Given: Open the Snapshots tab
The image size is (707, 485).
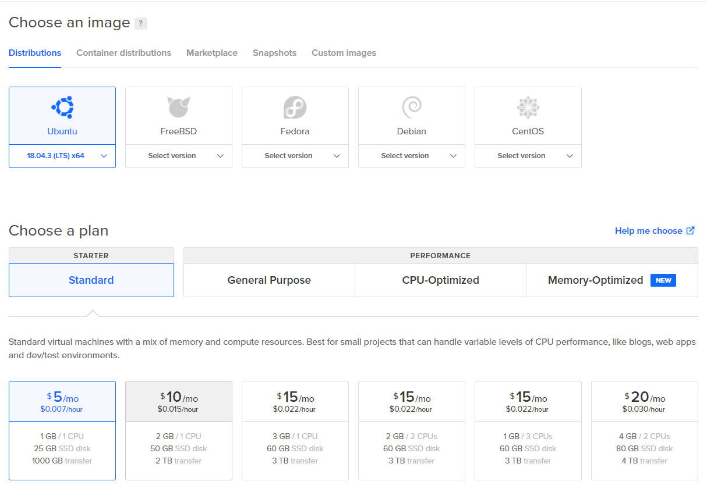Looking at the screenshot, I should coord(274,53).
